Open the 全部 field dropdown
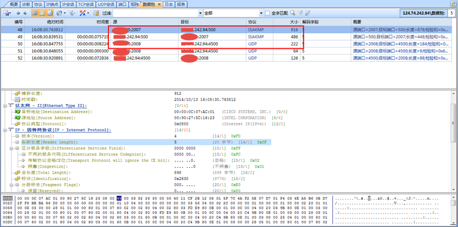This screenshot has width=458, height=227. point(258,12)
